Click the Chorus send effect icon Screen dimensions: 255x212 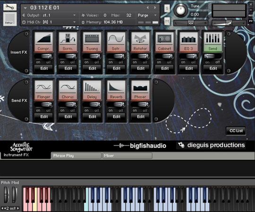pos(68,90)
